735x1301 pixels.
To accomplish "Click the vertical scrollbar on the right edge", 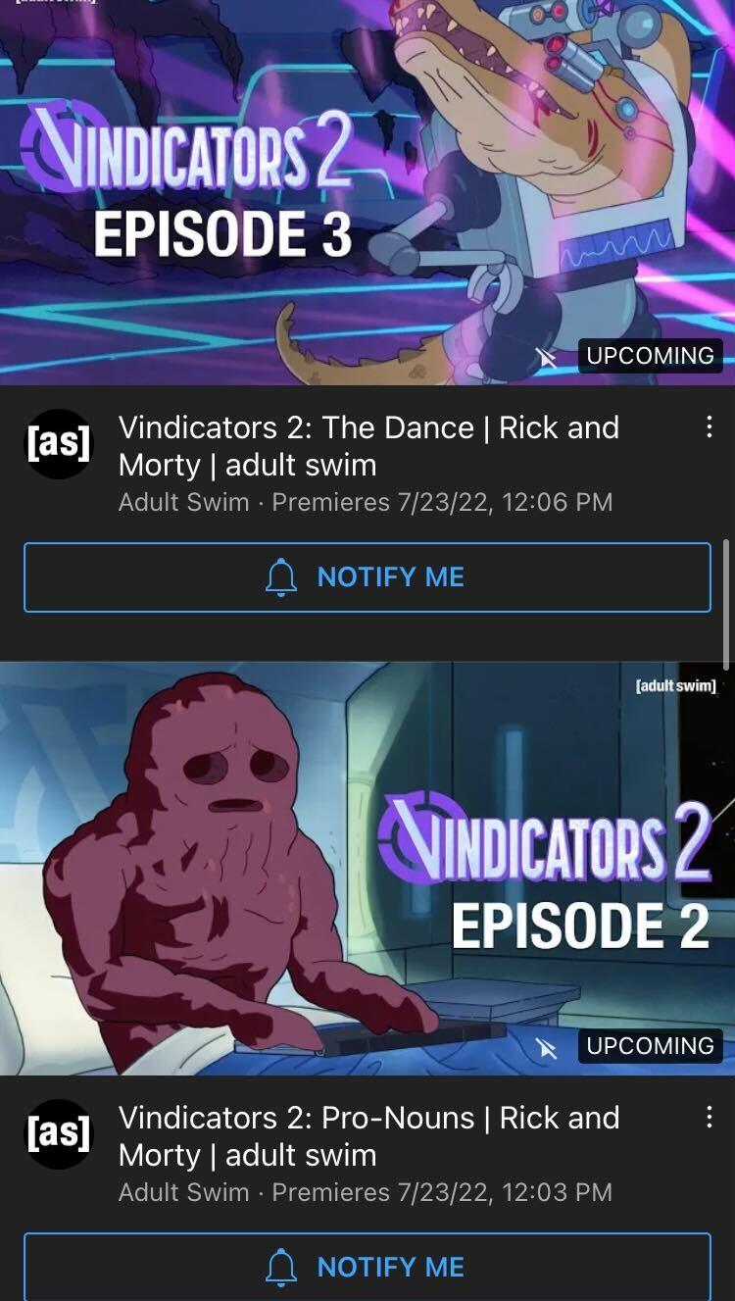I will pyautogui.click(x=726, y=603).
